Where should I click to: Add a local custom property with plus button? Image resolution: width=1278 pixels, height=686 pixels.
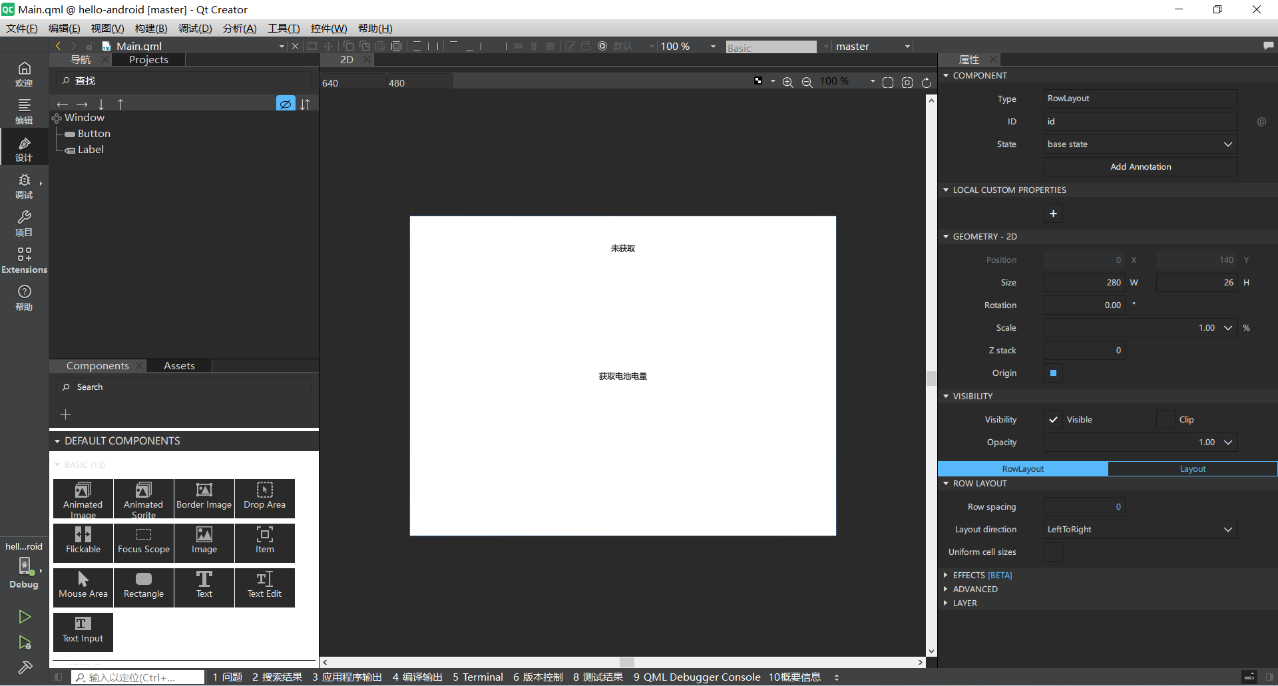click(1053, 214)
